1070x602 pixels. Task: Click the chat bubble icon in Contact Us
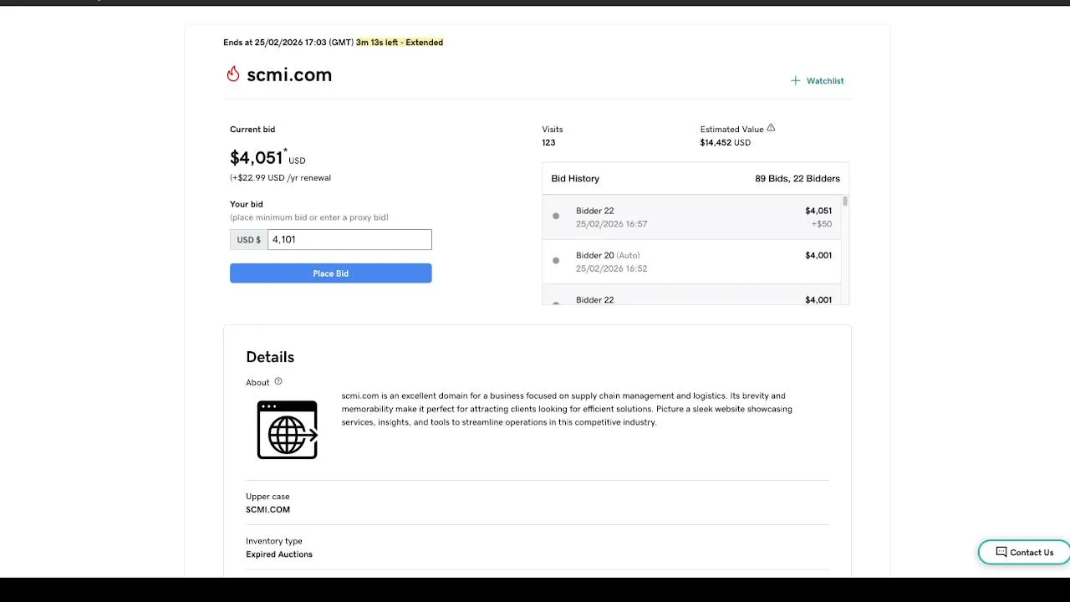pyautogui.click(x=1001, y=552)
